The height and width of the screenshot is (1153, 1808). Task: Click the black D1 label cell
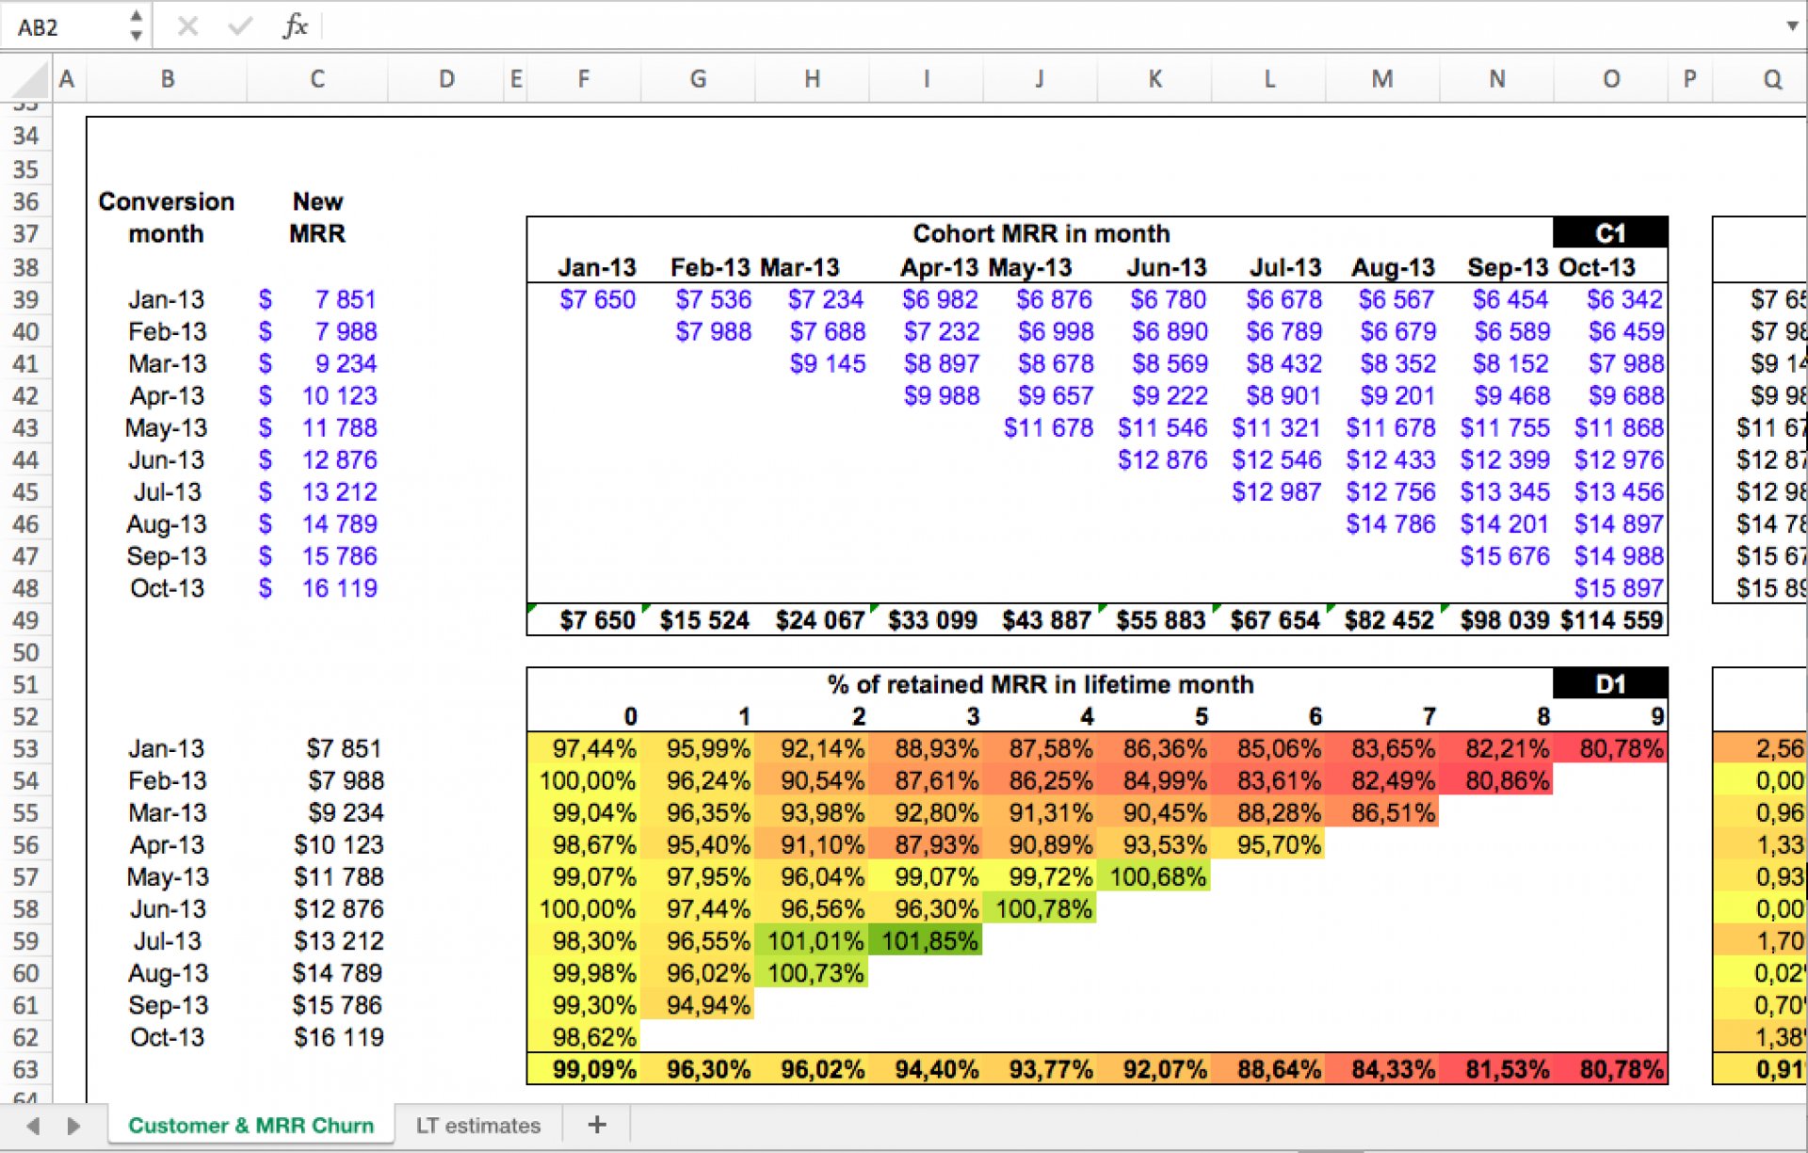[x=1610, y=683]
